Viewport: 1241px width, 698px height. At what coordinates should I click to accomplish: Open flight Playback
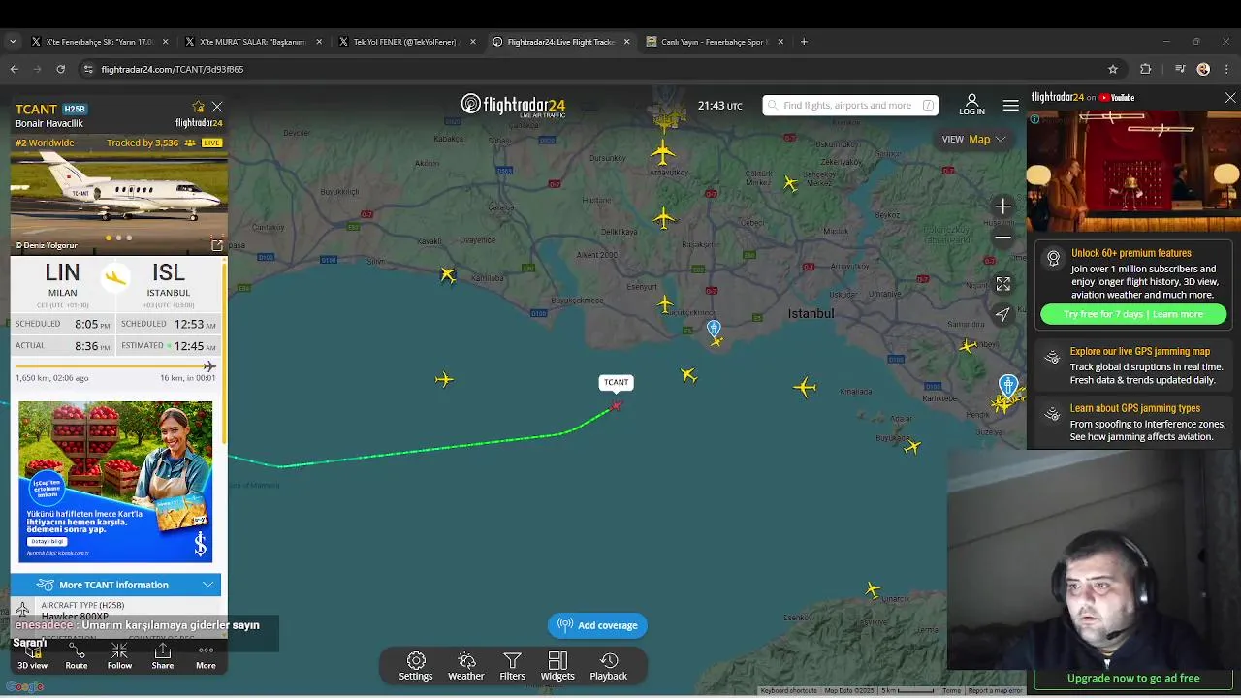pyautogui.click(x=609, y=667)
